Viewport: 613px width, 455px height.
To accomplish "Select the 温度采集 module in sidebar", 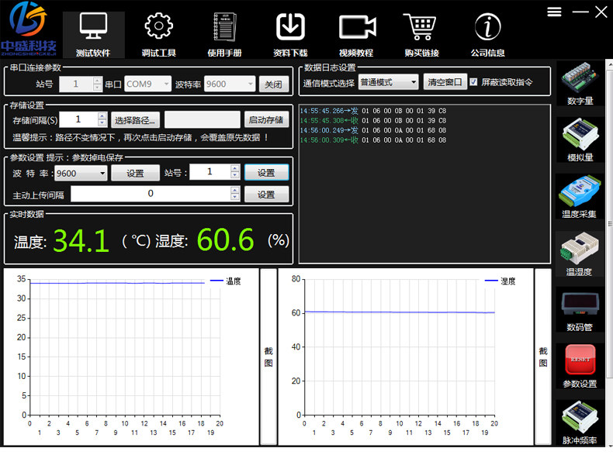I will pyautogui.click(x=580, y=197).
